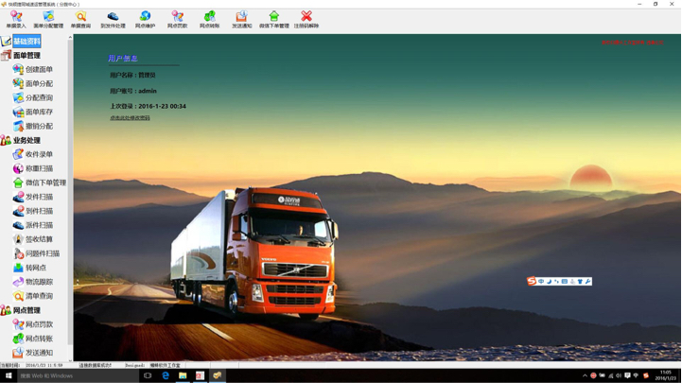The width and height of the screenshot is (682, 383).
Task: Click the red notice text at top right
Action: coord(633,43)
